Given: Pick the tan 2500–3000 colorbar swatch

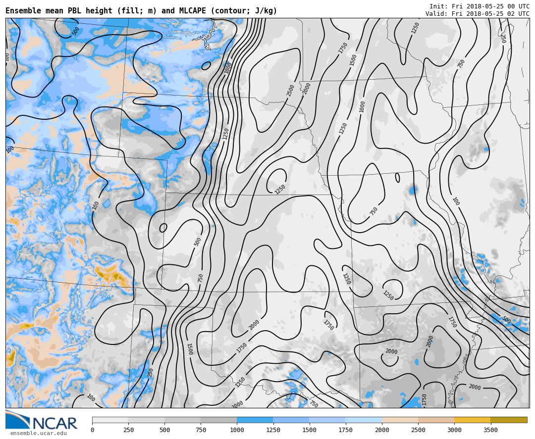Looking at the screenshot, I should [x=436, y=420].
